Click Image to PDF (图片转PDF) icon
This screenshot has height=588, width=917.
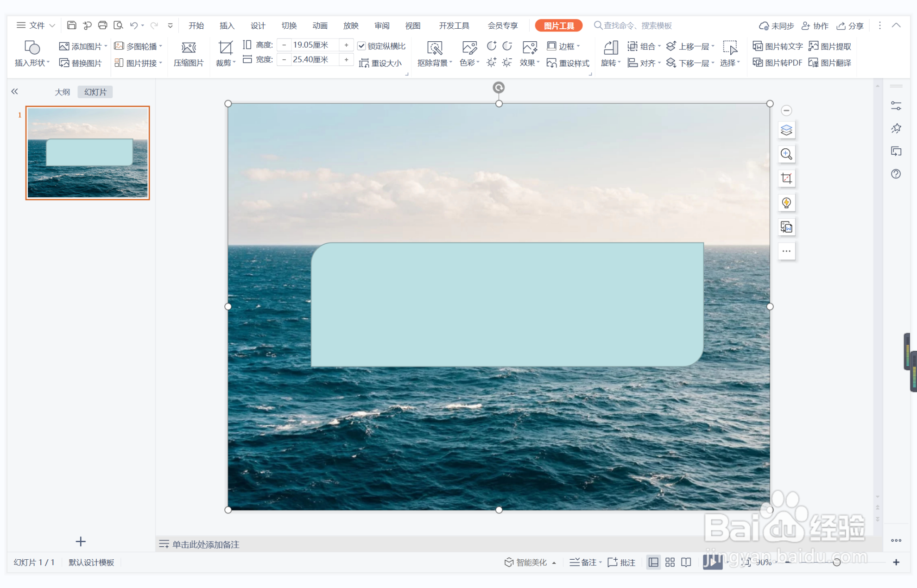pyautogui.click(x=777, y=63)
